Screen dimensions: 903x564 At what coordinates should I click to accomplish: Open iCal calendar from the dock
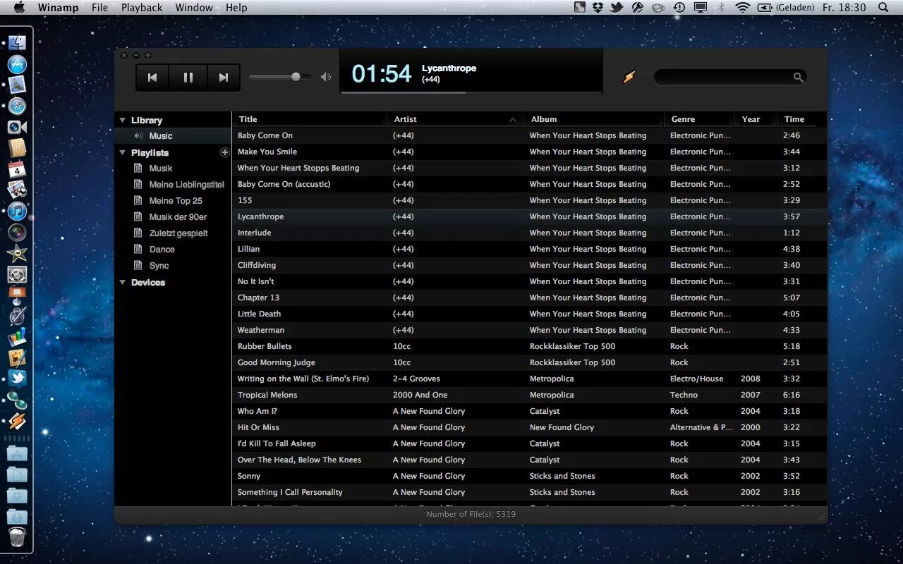17,168
